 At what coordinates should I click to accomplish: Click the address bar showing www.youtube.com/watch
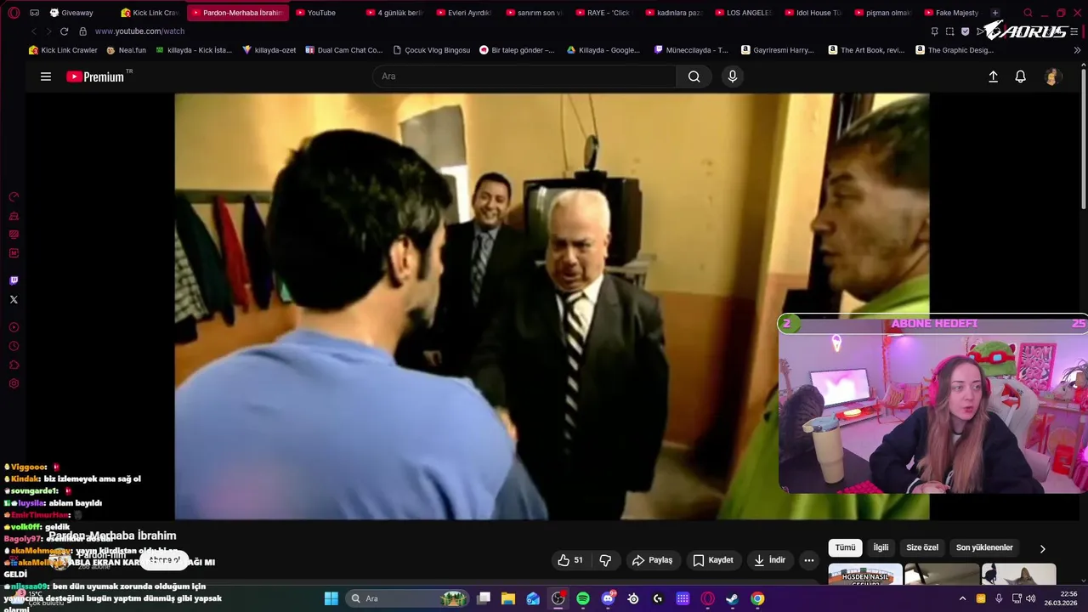pyautogui.click(x=139, y=31)
